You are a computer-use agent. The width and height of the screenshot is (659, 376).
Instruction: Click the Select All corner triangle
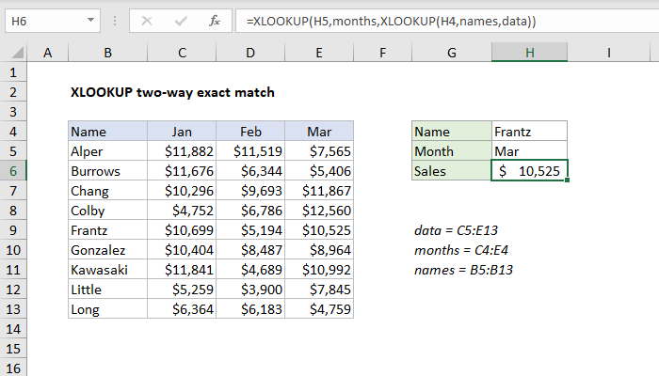click(14, 54)
